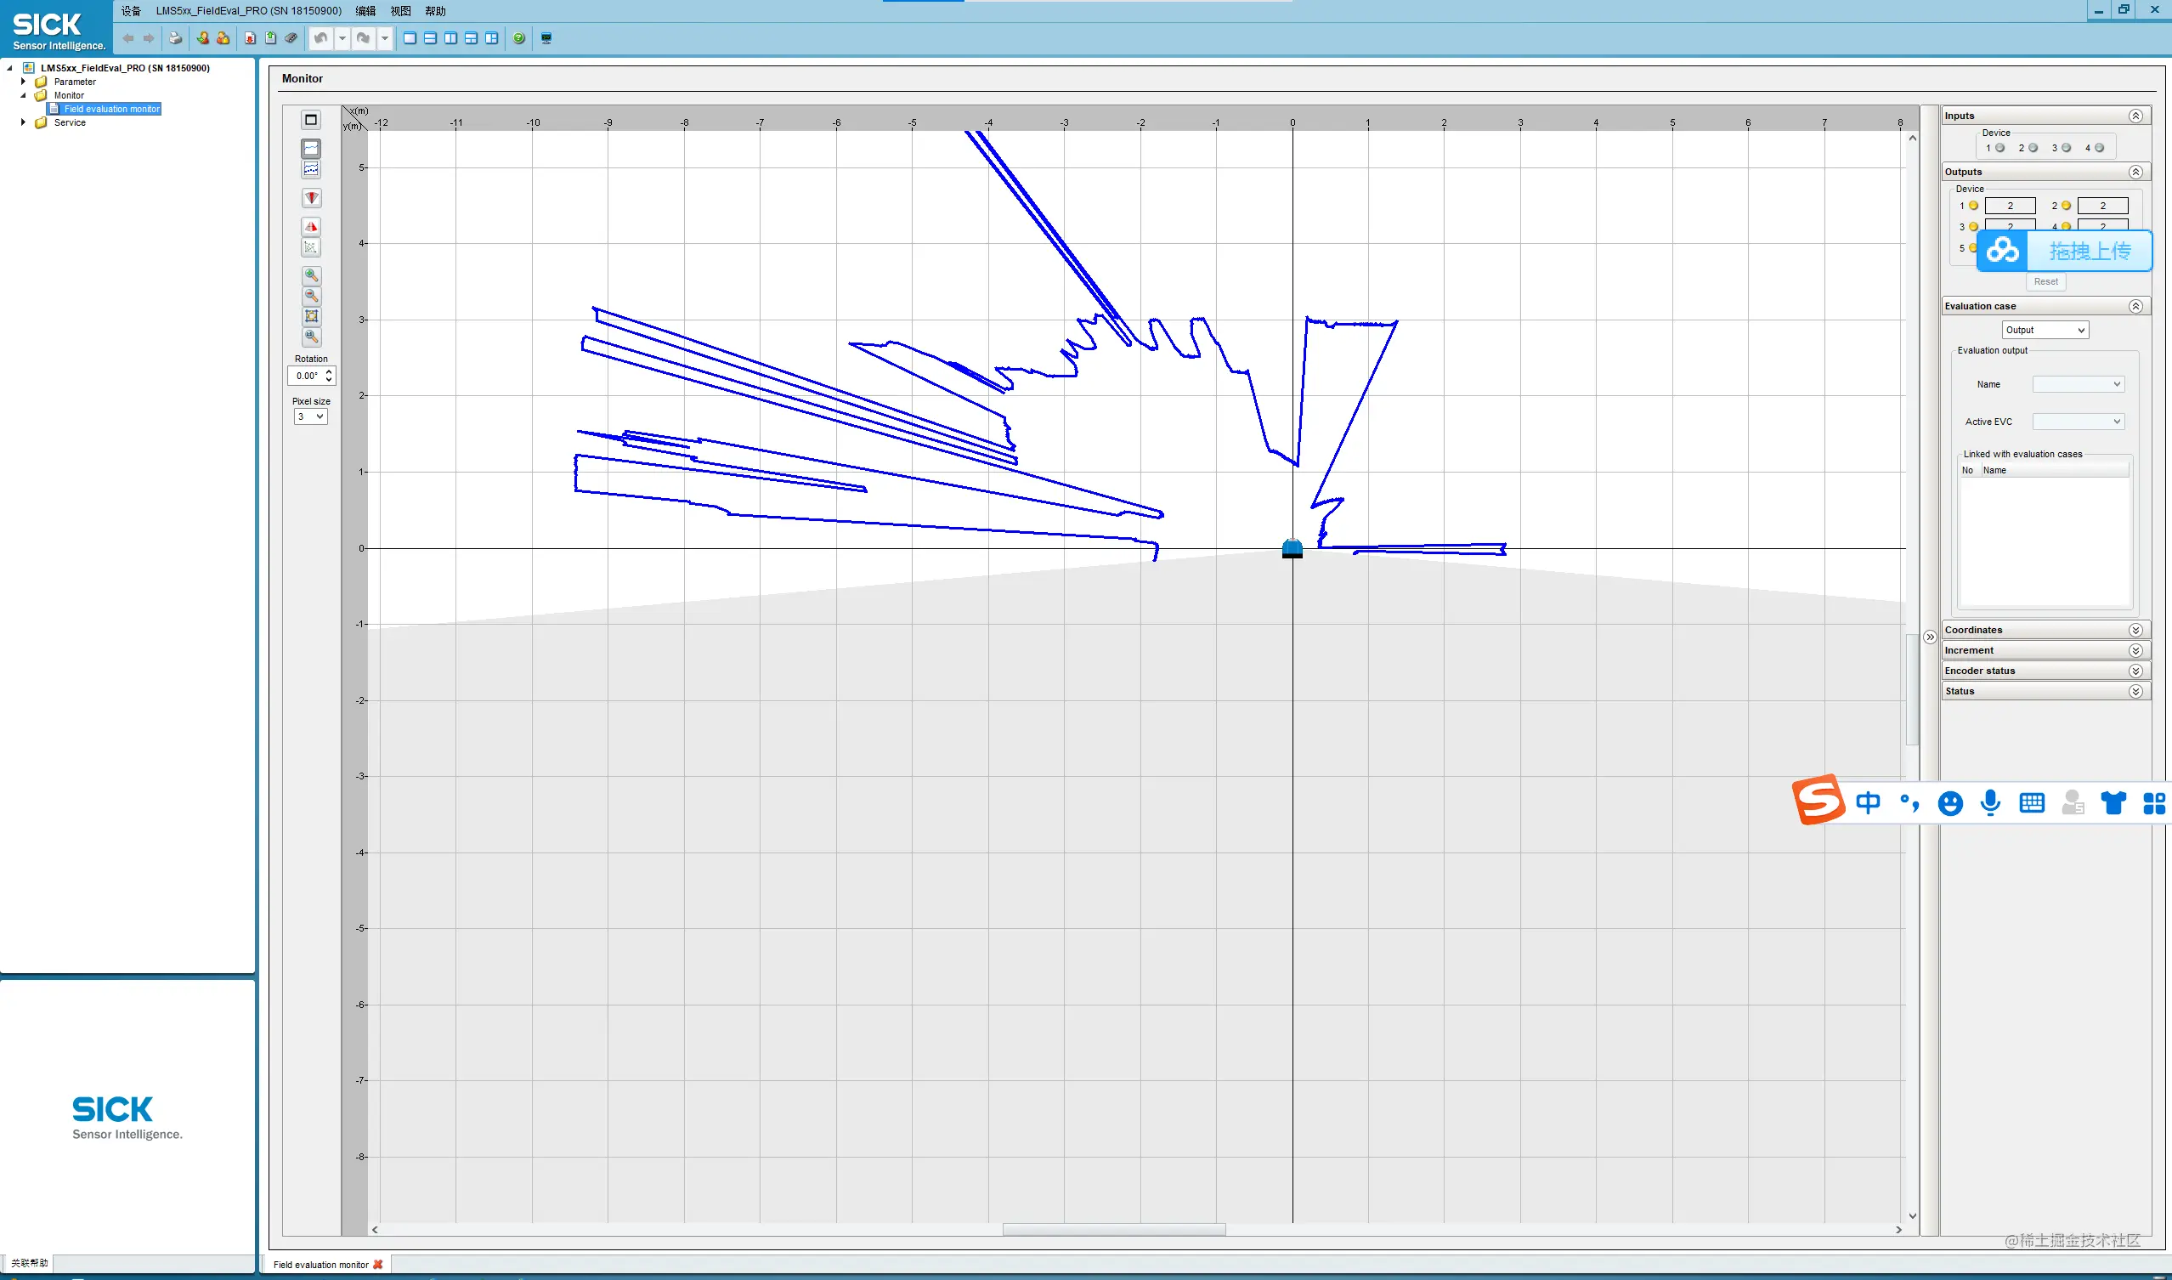
Task: Click the red scan sector fan icon
Action: [x=311, y=198]
